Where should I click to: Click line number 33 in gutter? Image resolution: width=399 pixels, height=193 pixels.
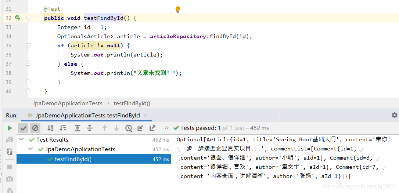pos(8,27)
